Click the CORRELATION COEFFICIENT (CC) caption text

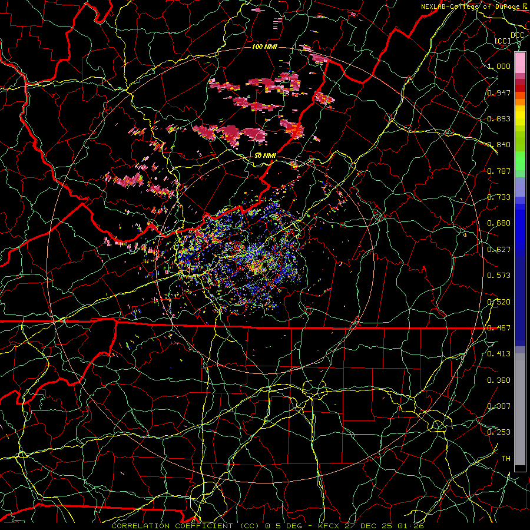[185, 526]
